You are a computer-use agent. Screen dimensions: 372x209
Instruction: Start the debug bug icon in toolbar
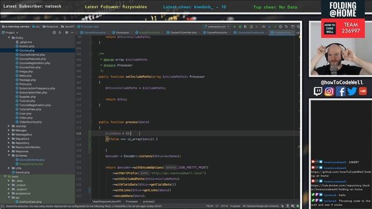point(240,27)
